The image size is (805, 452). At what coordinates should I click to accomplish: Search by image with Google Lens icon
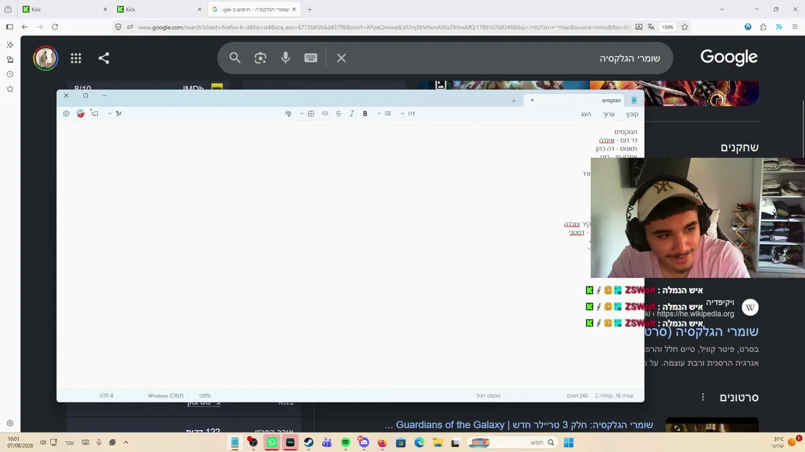point(260,58)
